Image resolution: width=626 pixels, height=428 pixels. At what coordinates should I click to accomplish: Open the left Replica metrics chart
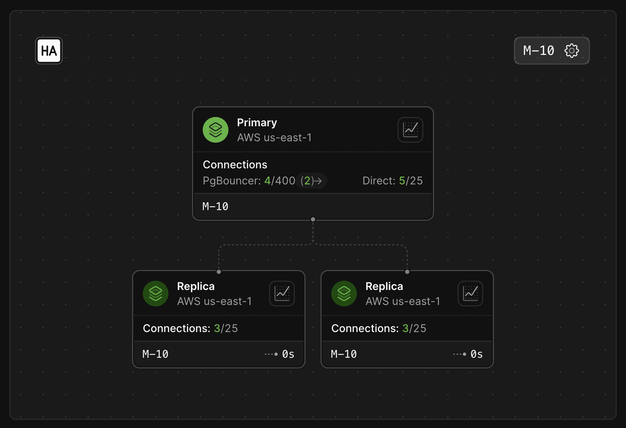click(282, 293)
